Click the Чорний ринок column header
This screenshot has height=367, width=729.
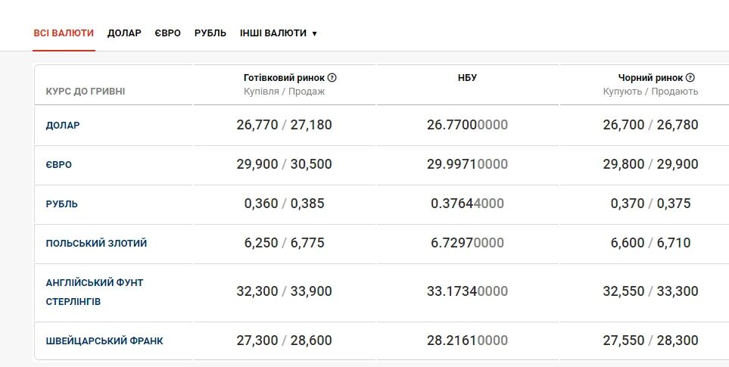coord(650,78)
